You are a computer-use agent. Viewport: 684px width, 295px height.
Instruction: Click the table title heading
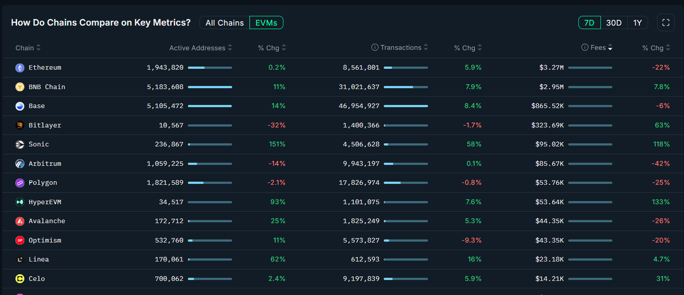tap(101, 23)
